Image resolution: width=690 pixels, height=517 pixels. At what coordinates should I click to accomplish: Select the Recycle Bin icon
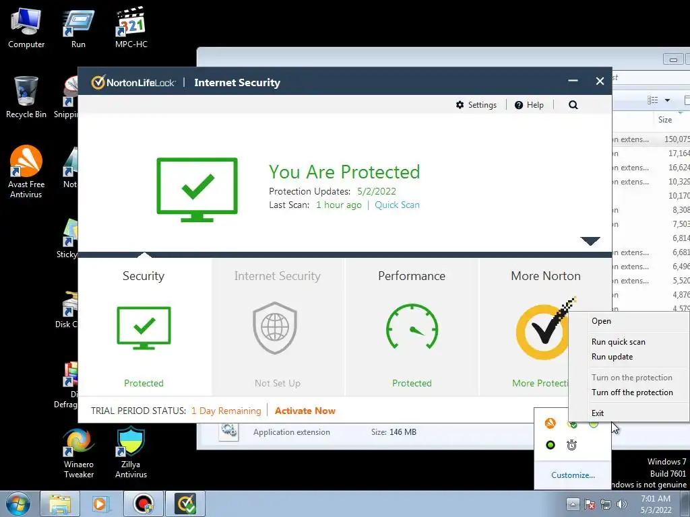(x=26, y=98)
